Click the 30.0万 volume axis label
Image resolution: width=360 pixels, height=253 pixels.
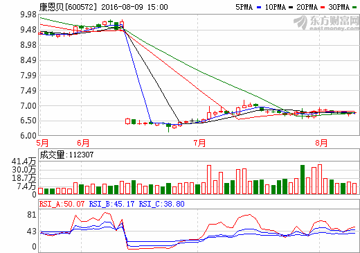click(24, 170)
